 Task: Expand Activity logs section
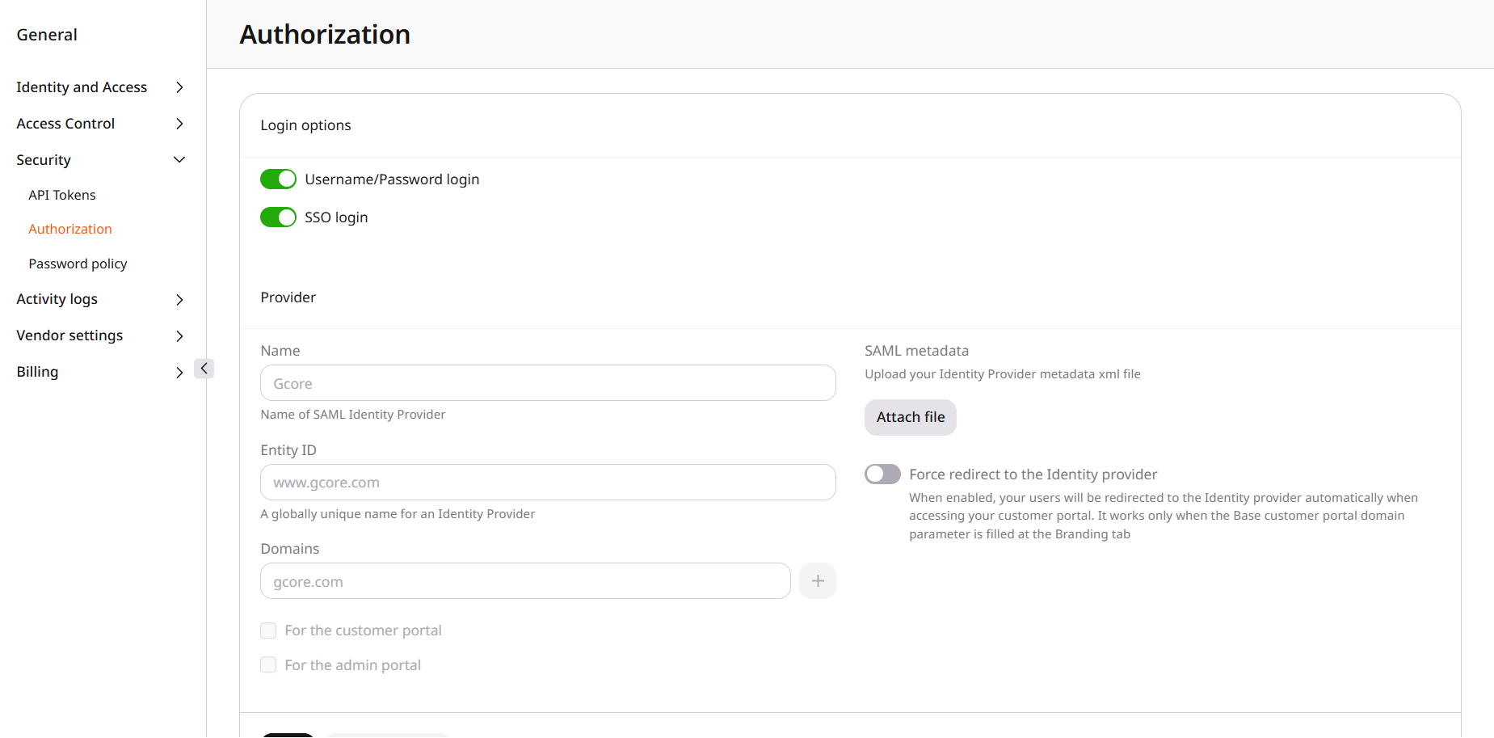(x=101, y=299)
